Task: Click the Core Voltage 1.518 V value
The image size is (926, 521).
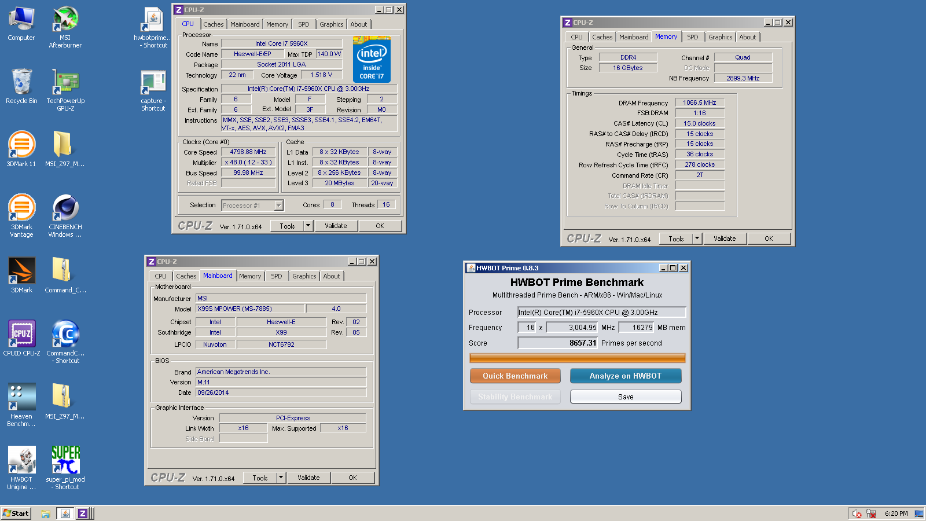Action: [321, 75]
